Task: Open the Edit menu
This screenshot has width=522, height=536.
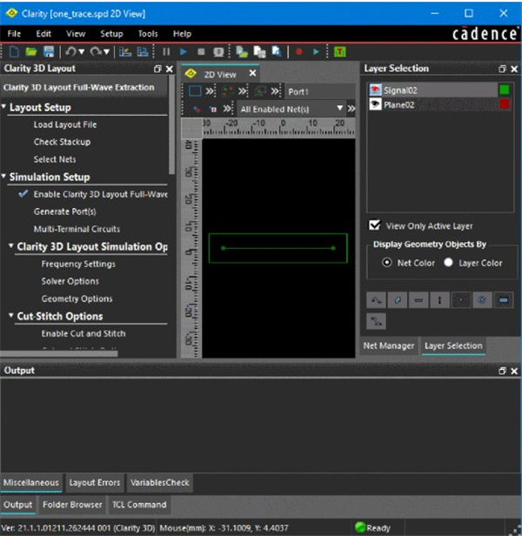Action: click(43, 34)
